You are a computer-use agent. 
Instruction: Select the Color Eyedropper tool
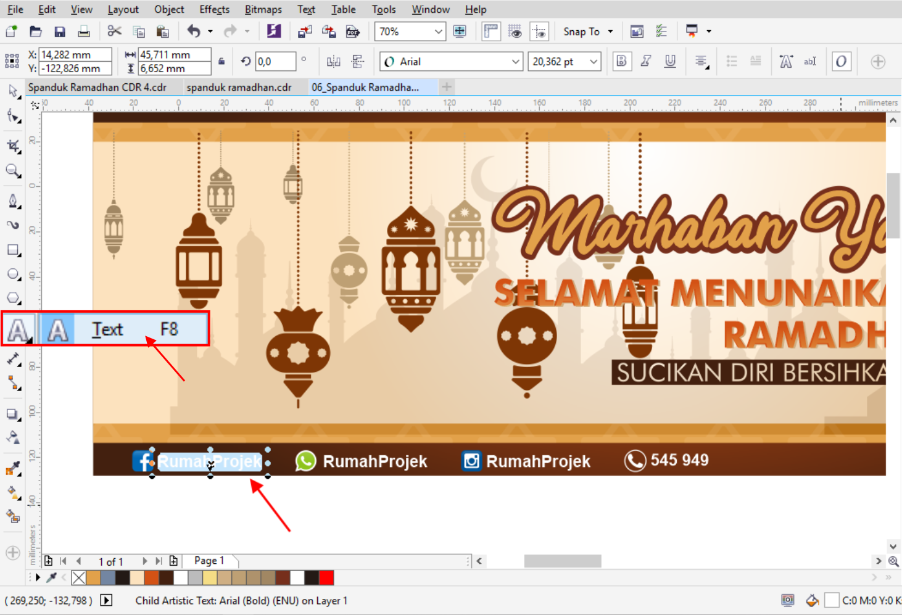(x=12, y=468)
